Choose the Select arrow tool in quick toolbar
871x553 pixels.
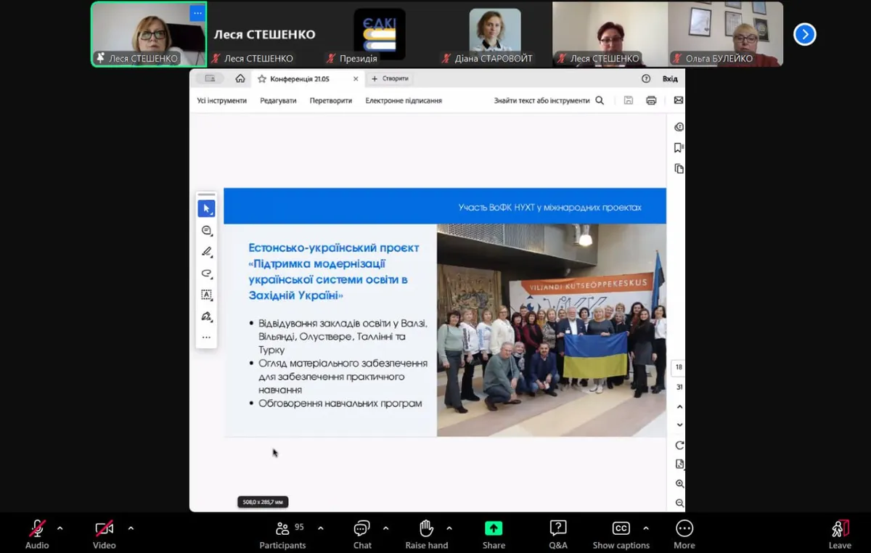pos(206,208)
